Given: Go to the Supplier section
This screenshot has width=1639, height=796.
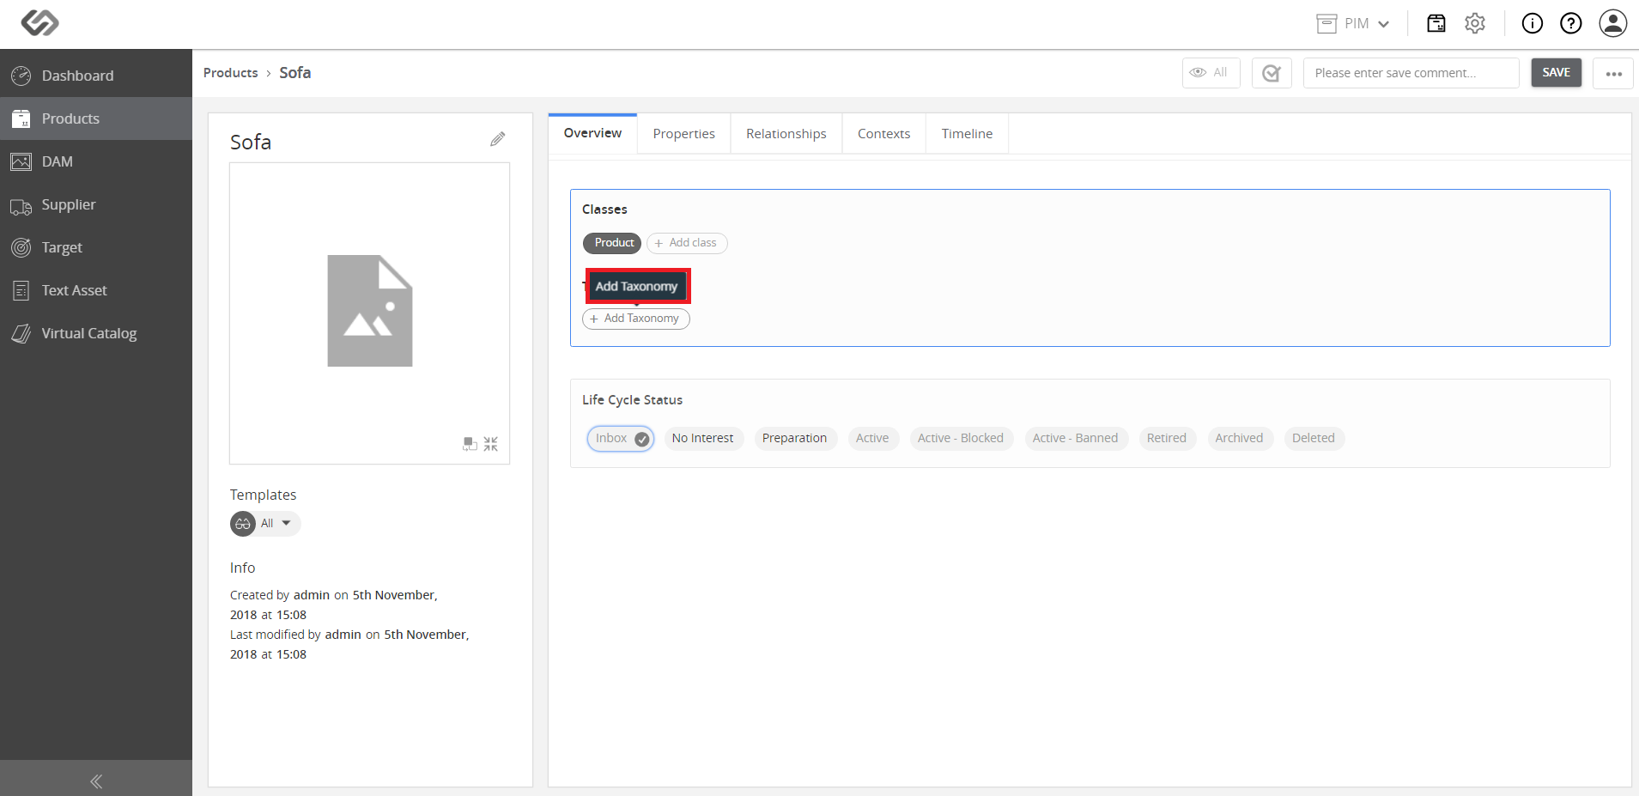Looking at the screenshot, I should coord(96,204).
